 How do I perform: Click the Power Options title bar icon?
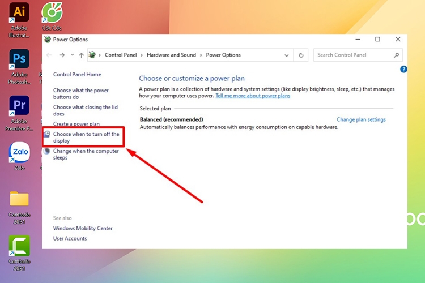point(48,39)
